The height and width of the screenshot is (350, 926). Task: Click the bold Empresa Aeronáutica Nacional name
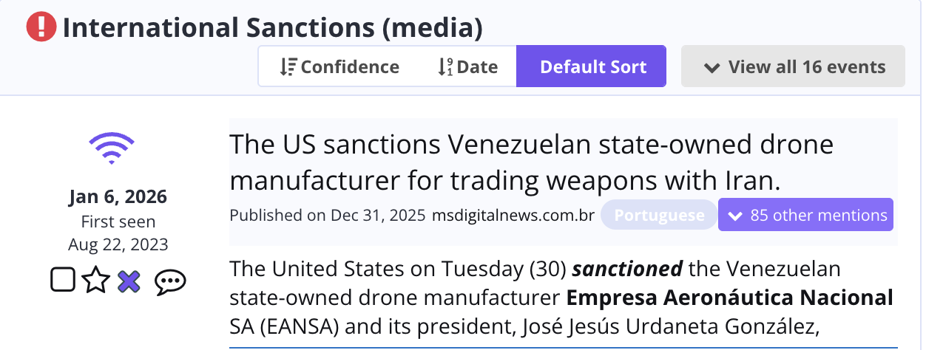point(730,298)
